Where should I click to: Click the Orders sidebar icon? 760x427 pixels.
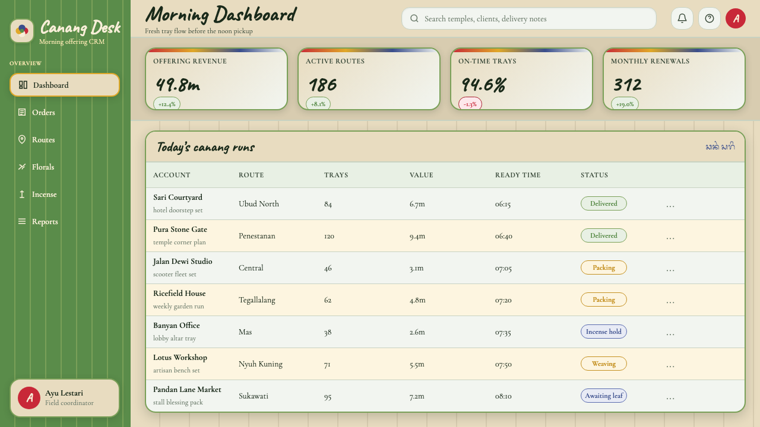click(x=22, y=112)
